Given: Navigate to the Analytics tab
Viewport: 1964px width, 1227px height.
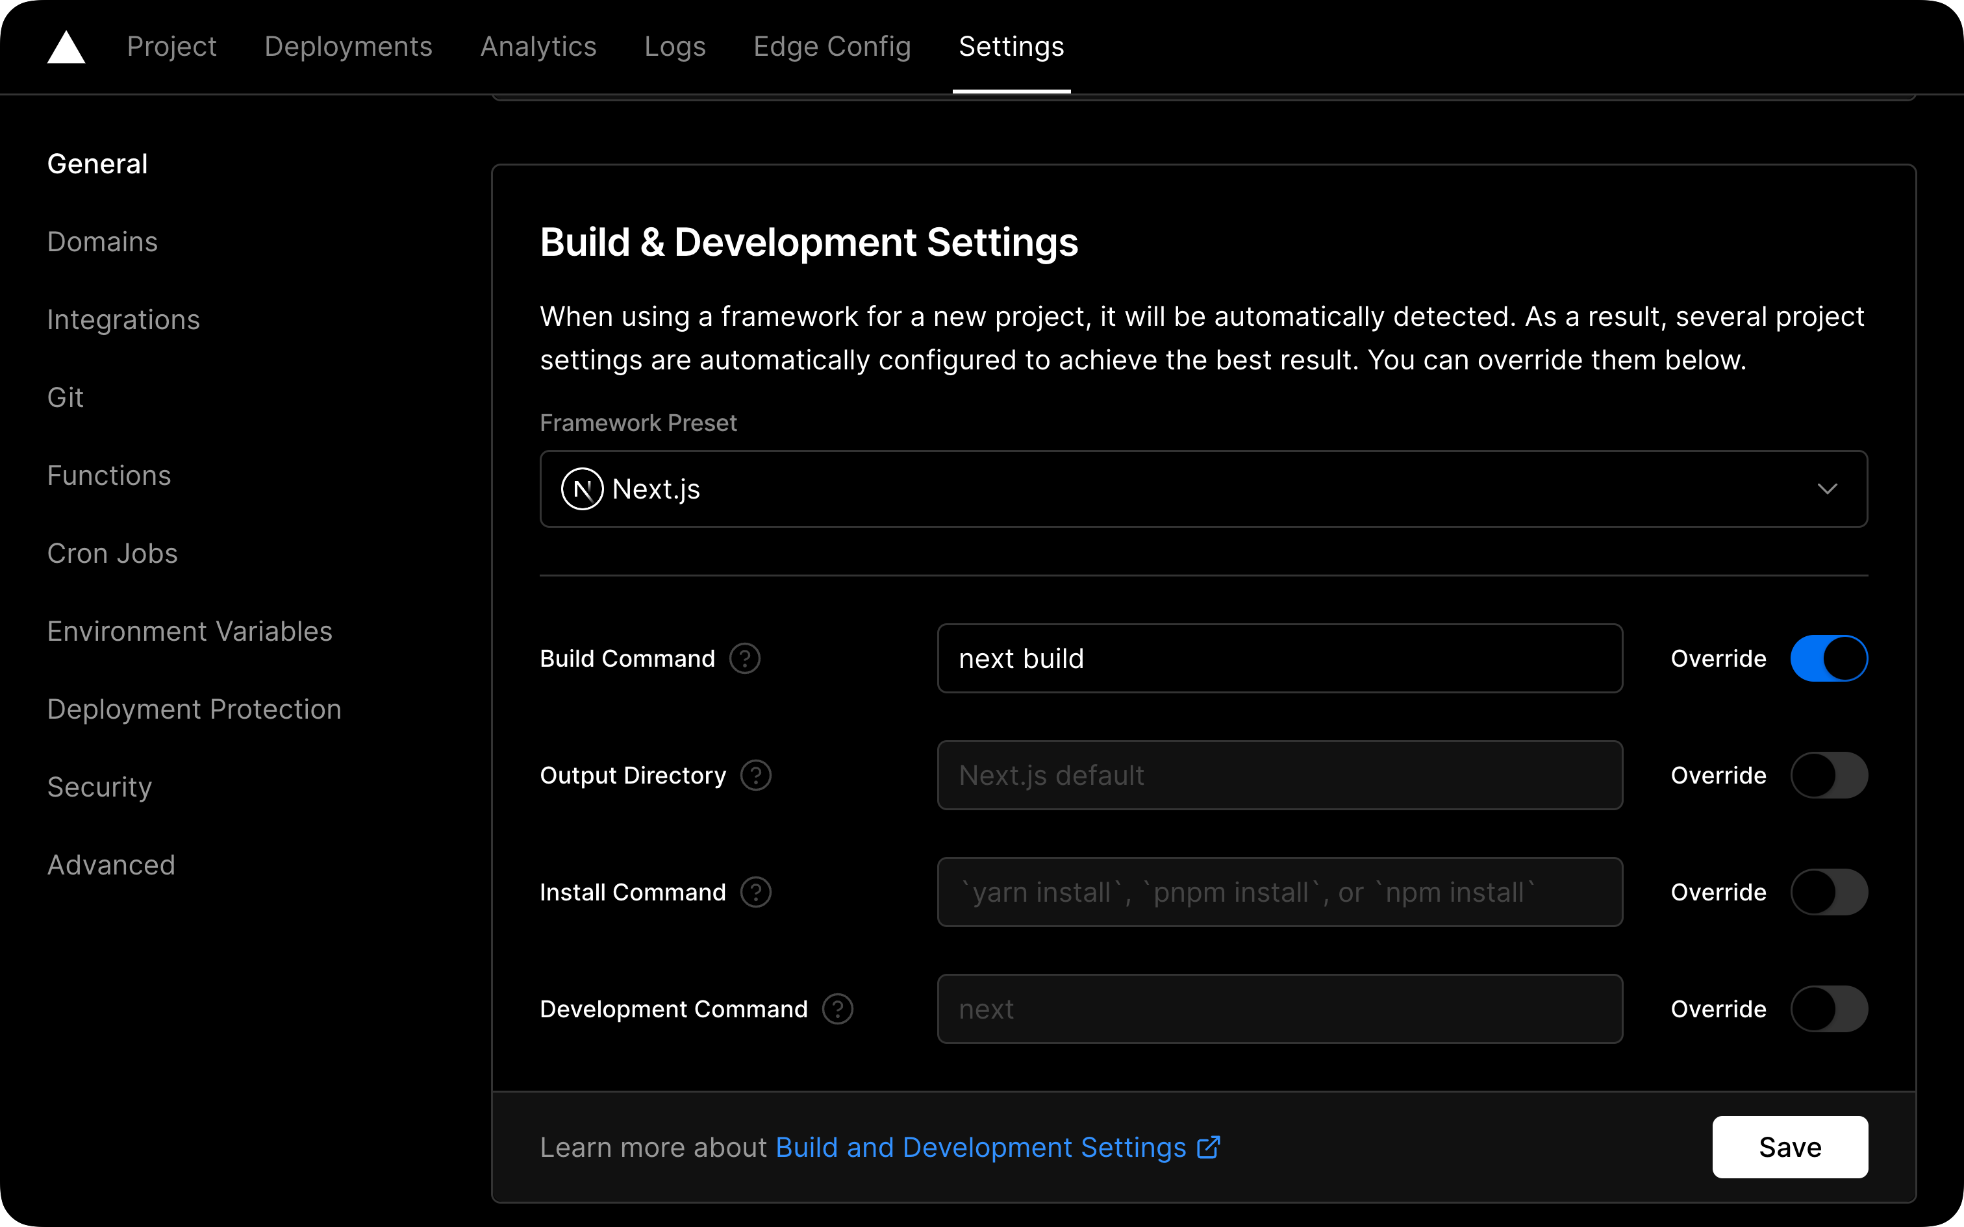Looking at the screenshot, I should coord(538,47).
